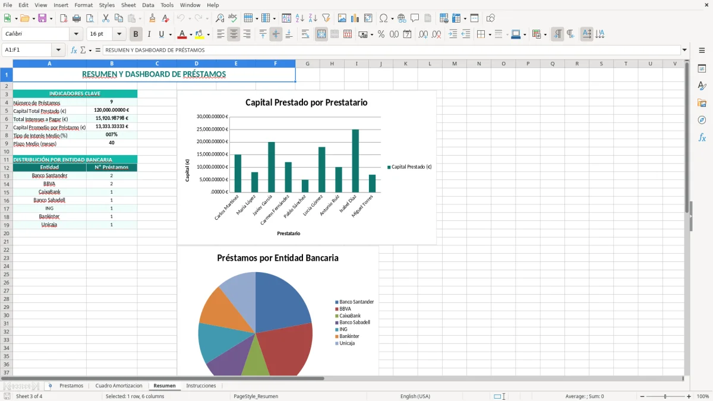The width and height of the screenshot is (713, 401).
Task: Increase indent icon
Action: (453, 34)
